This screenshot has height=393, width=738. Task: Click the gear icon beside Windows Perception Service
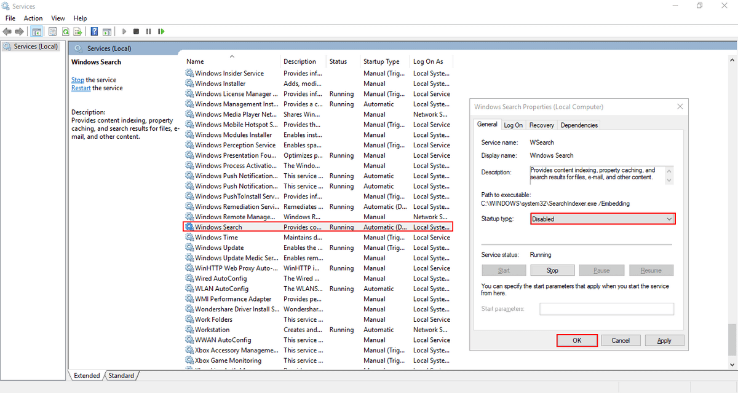pos(189,145)
